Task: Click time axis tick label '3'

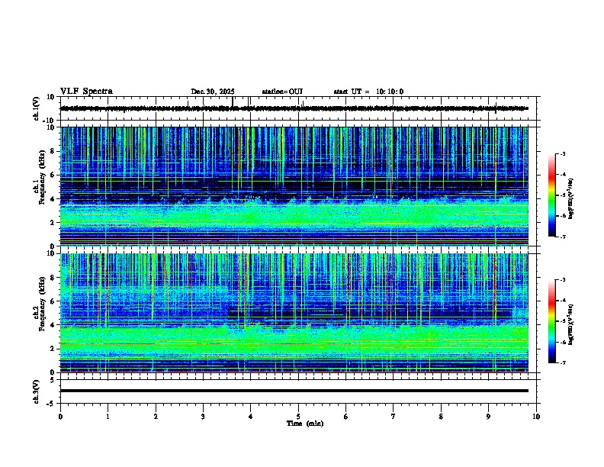Action: (x=203, y=417)
